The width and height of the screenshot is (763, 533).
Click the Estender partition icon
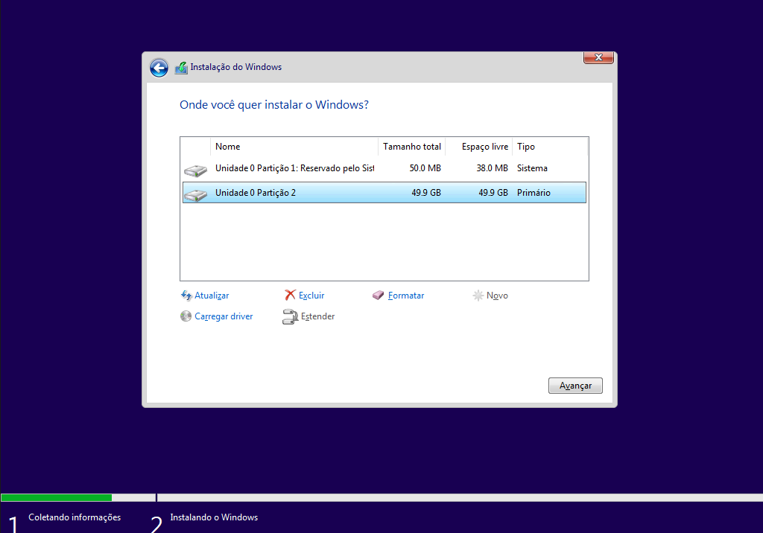[x=290, y=317]
